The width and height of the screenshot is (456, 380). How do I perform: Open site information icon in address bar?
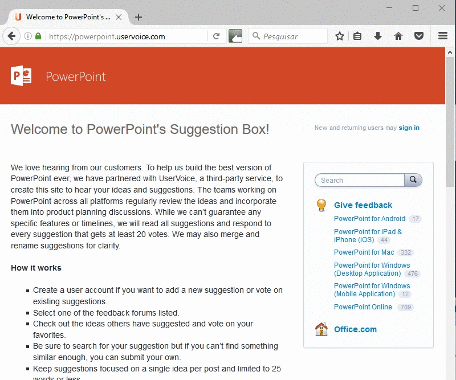28,36
